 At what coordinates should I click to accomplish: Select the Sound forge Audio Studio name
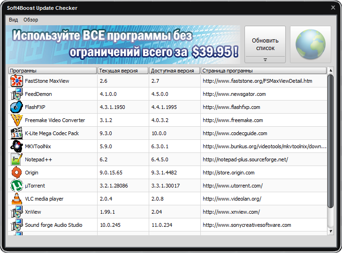tap(53, 225)
